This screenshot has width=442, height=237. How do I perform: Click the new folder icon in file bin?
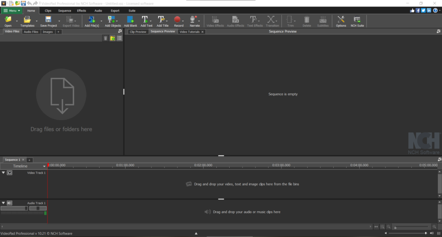tap(112, 38)
